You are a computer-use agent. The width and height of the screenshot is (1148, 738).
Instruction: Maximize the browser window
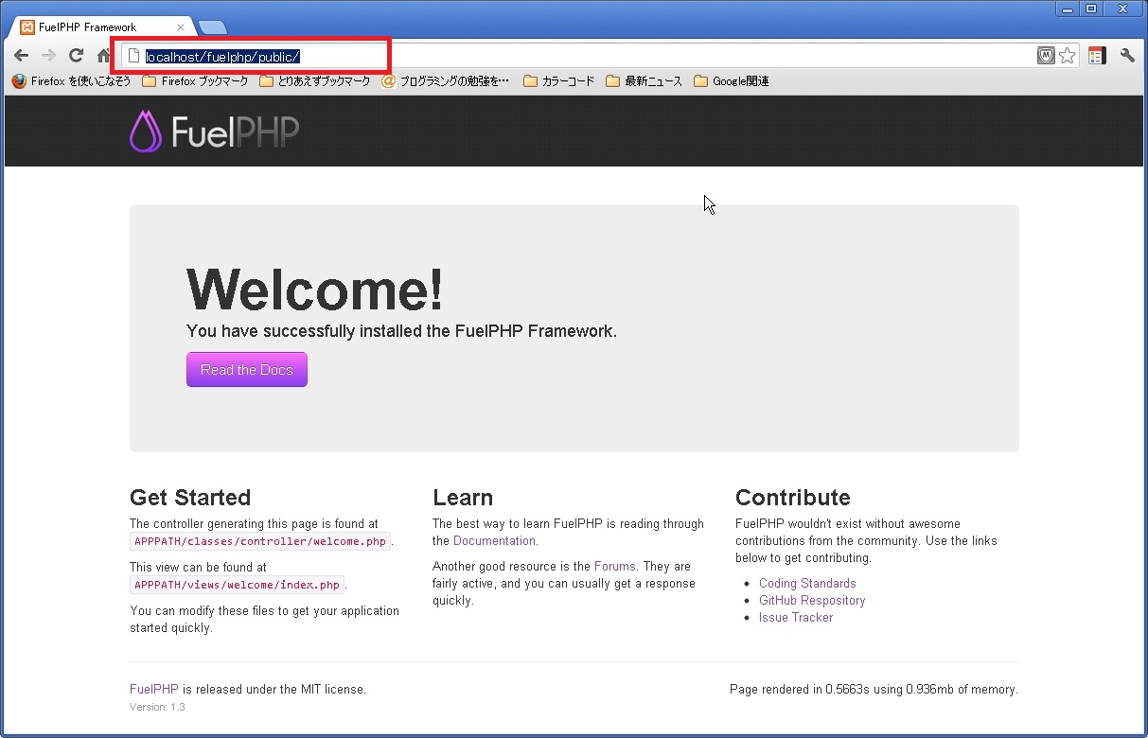(1091, 9)
